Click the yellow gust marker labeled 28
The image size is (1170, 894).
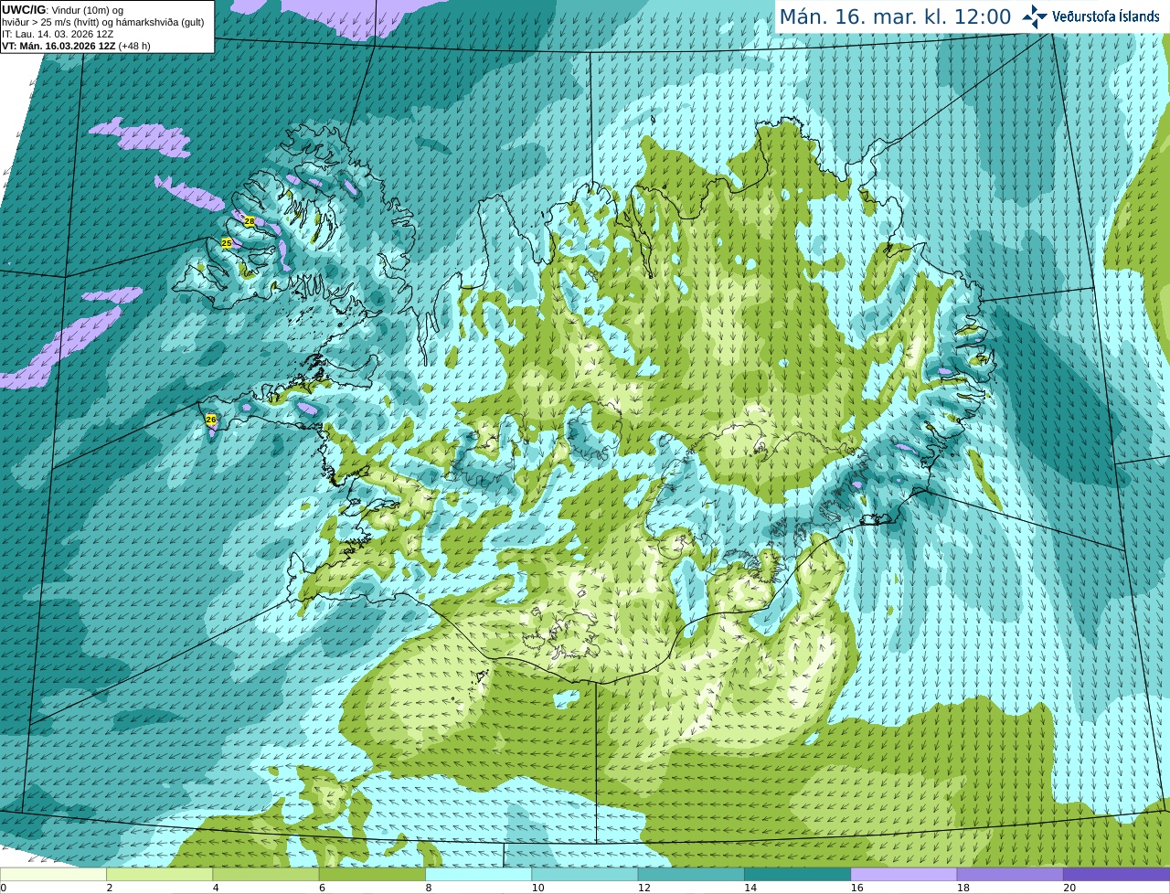coord(250,221)
